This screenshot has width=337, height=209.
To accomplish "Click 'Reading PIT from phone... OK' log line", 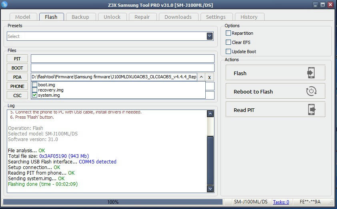I will point(41,173).
